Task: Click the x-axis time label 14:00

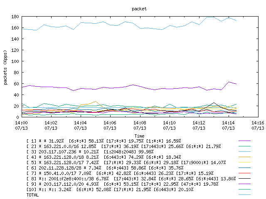Action: (21, 123)
